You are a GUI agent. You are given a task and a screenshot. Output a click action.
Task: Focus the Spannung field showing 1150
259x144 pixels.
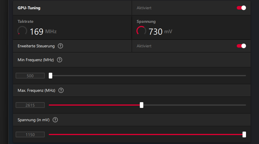pos(30,135)
